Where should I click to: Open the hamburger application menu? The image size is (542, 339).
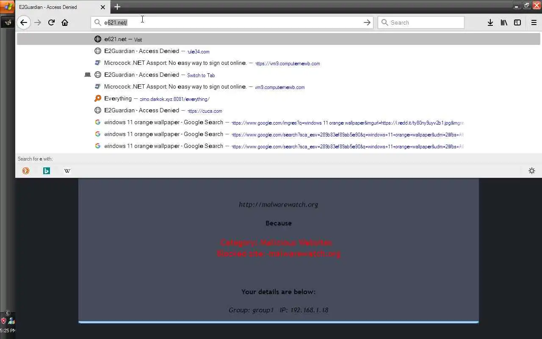[x=534, y=22]
